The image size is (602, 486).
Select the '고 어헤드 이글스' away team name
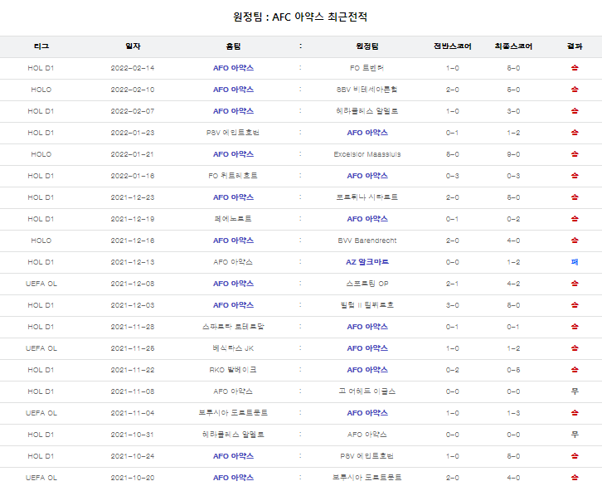(x=367, y=391)
